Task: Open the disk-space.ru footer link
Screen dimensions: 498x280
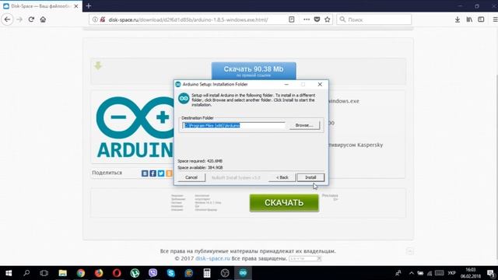Action: point(212,258)
